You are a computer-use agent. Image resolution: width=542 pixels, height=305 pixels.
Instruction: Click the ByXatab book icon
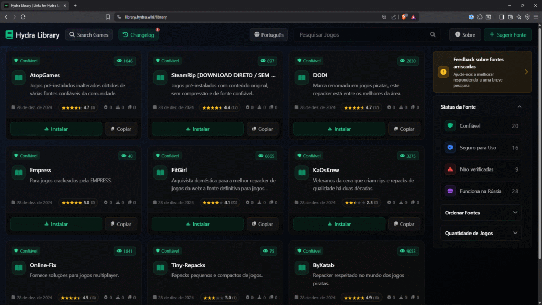point(302,267)
